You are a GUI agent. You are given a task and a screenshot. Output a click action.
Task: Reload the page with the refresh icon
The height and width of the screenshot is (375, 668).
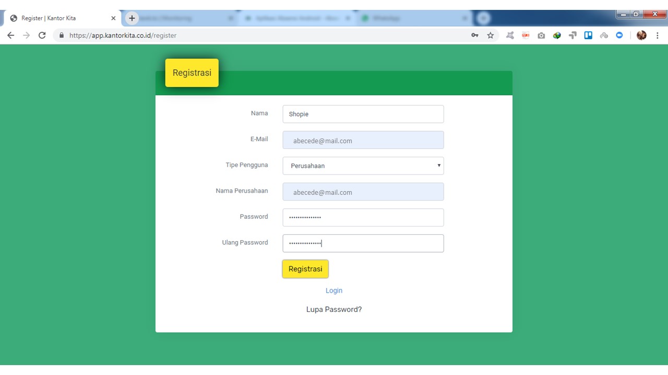pos(42,35)
